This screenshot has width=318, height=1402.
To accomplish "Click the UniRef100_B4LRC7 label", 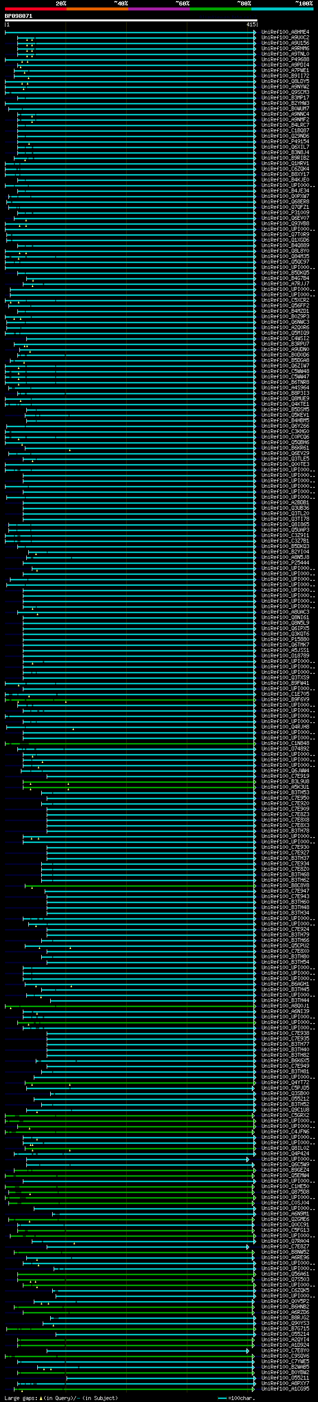I will (285, 125).
